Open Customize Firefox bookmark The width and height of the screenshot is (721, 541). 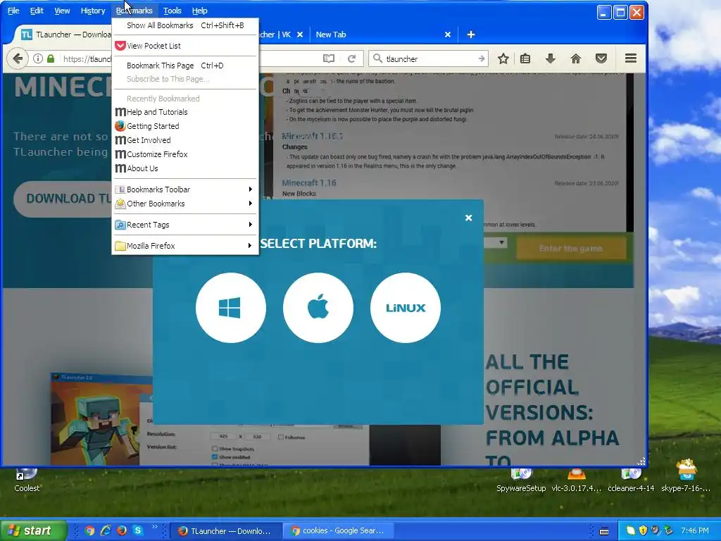pyautogui.click(x=185, y=154)
